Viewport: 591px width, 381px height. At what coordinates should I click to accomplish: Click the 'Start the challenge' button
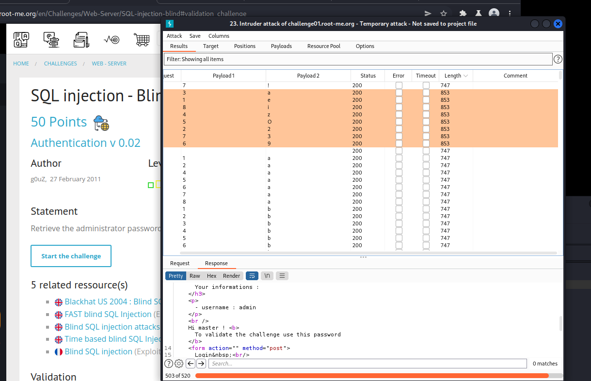(71, 256)
